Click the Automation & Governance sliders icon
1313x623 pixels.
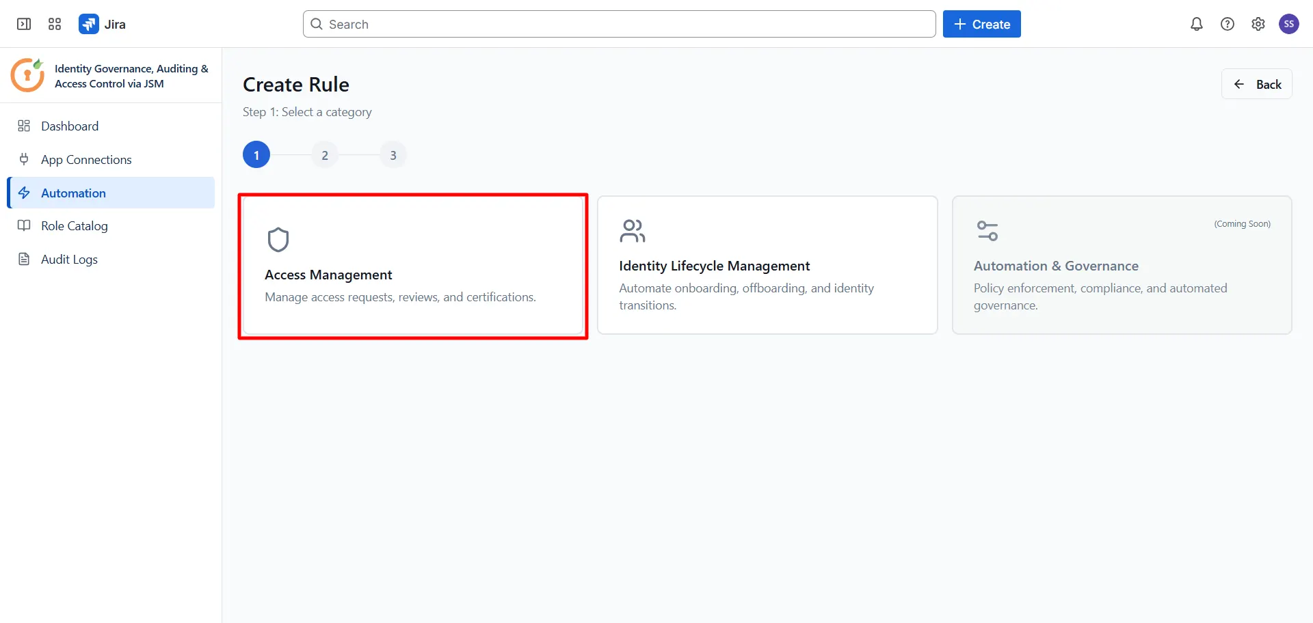[x=987, y=231]
